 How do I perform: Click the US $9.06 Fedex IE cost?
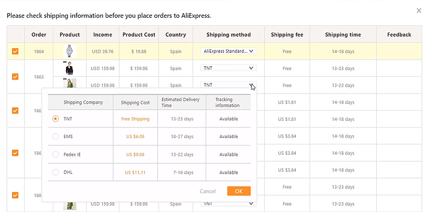coord(135,154)
